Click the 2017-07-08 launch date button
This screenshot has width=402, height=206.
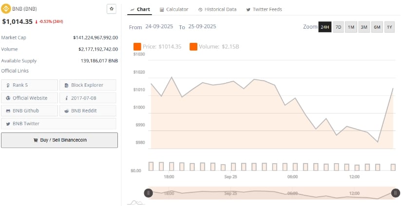click(88, 98)
